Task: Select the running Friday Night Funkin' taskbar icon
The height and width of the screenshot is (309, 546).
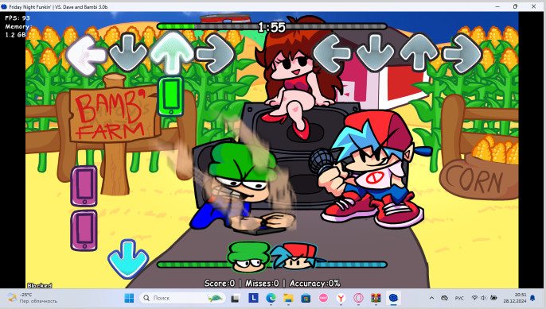Action: pyautogui.click(x=393, y=298)
